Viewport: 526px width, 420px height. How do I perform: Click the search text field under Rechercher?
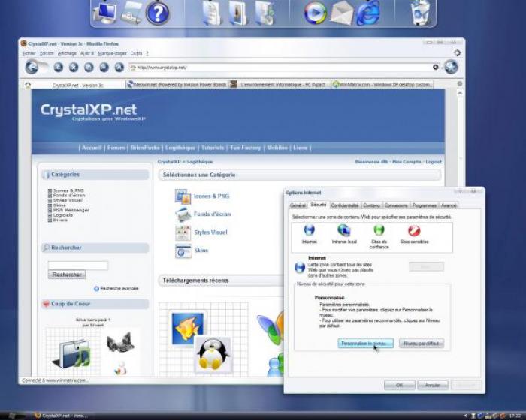tap(78, 265)
